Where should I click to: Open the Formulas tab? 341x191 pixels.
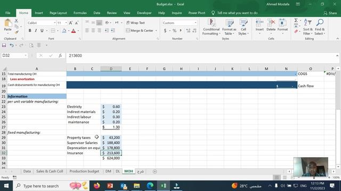(x=80, y=13)
